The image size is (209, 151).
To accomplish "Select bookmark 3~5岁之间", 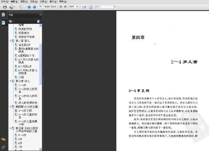I will (x=25, y=111).
